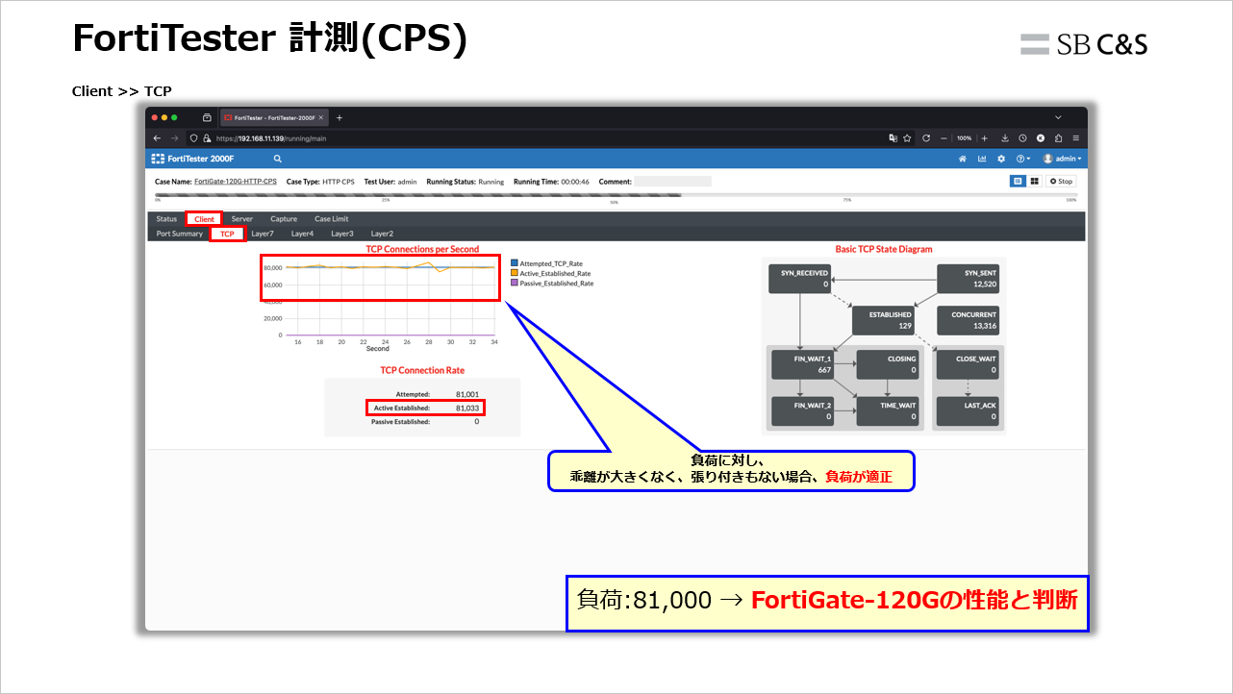
Task: Open the browser downloads icon
Action: click(1004, 138)
